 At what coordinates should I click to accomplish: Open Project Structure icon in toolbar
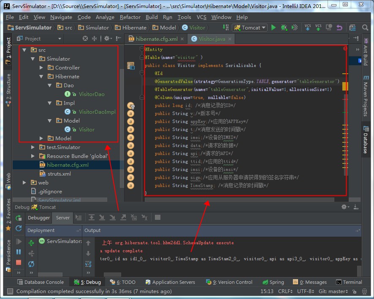[352, 28]
